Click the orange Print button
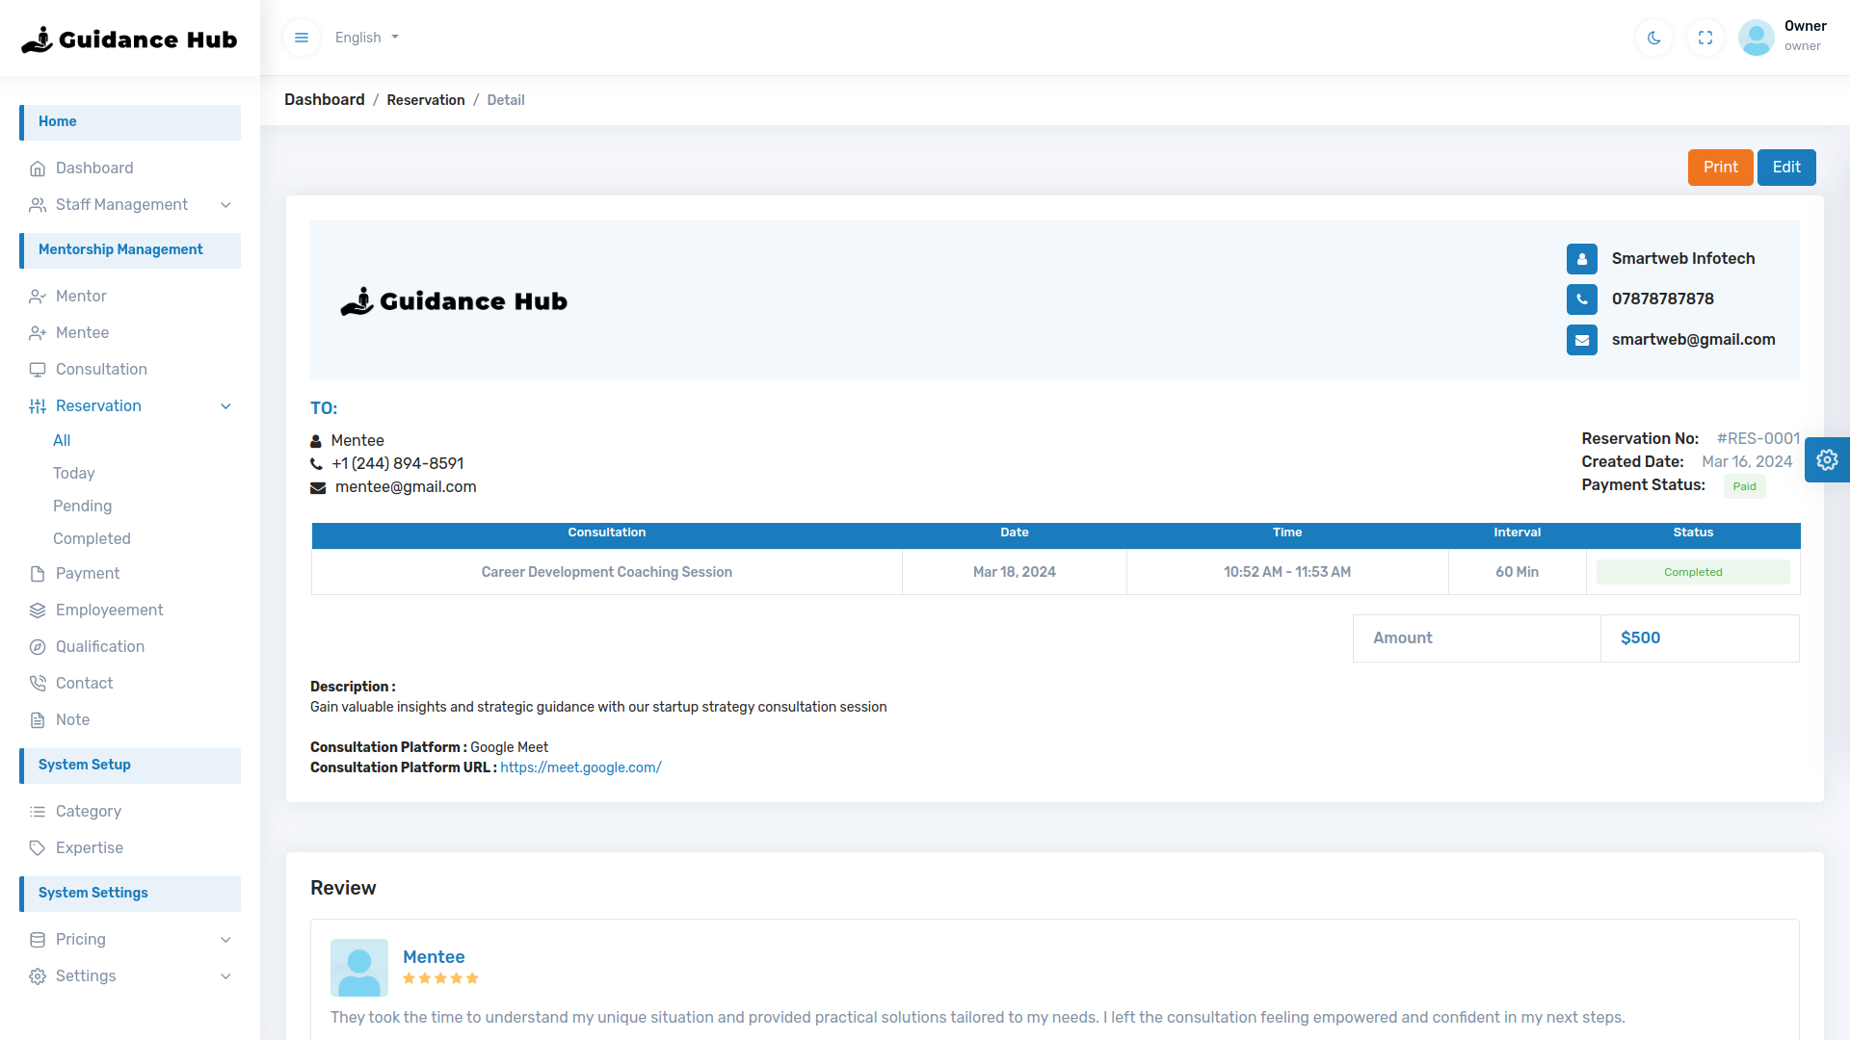1850x1040 pixels. click(x=1720, y=168)
